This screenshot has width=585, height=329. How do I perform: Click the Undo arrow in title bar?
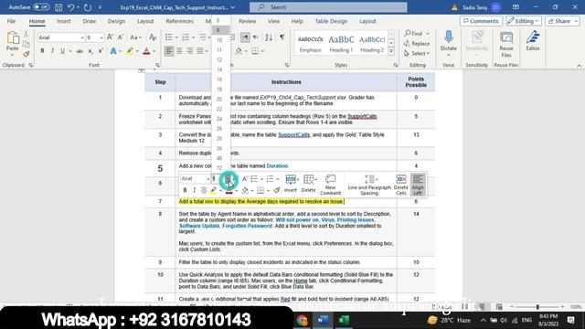(x=71, y=7)
